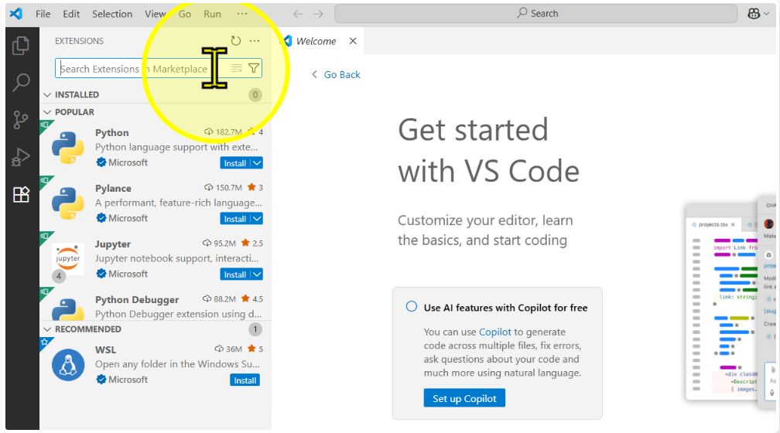Click the Extensions icon in activity bar
780x433 pixels.
click(x=21, y=195)
